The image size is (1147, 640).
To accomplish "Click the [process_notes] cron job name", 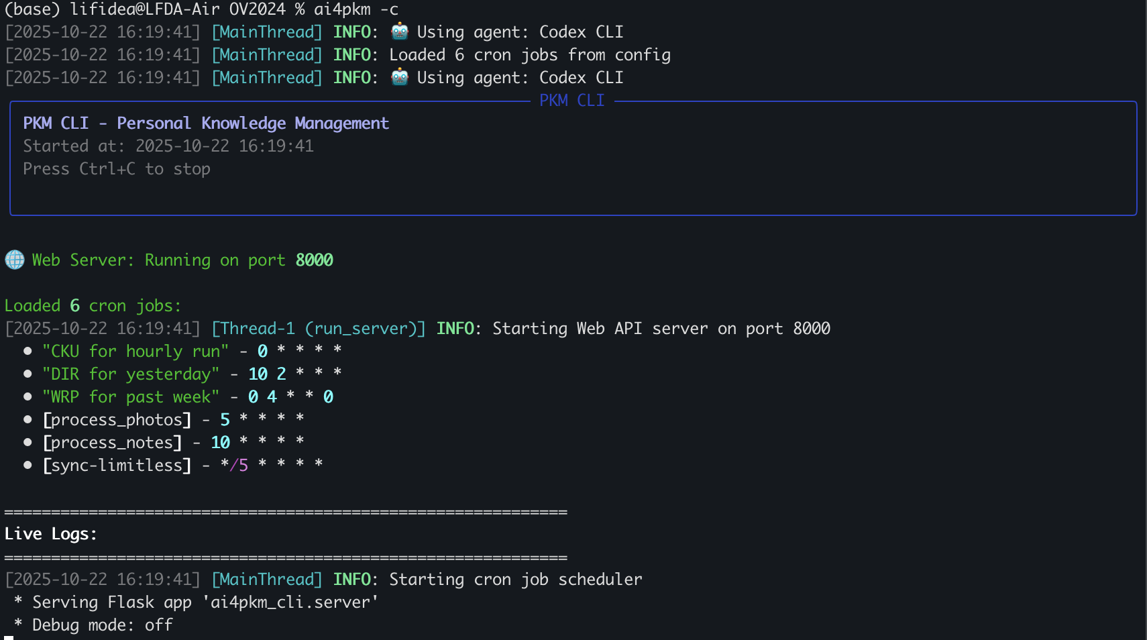I will tap(112, 443).
